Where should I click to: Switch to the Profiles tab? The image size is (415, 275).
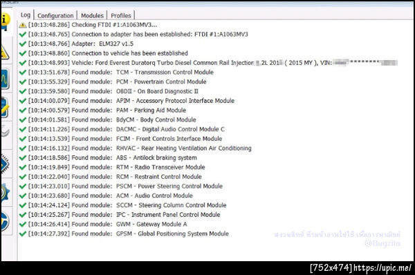tap(121, 16)
